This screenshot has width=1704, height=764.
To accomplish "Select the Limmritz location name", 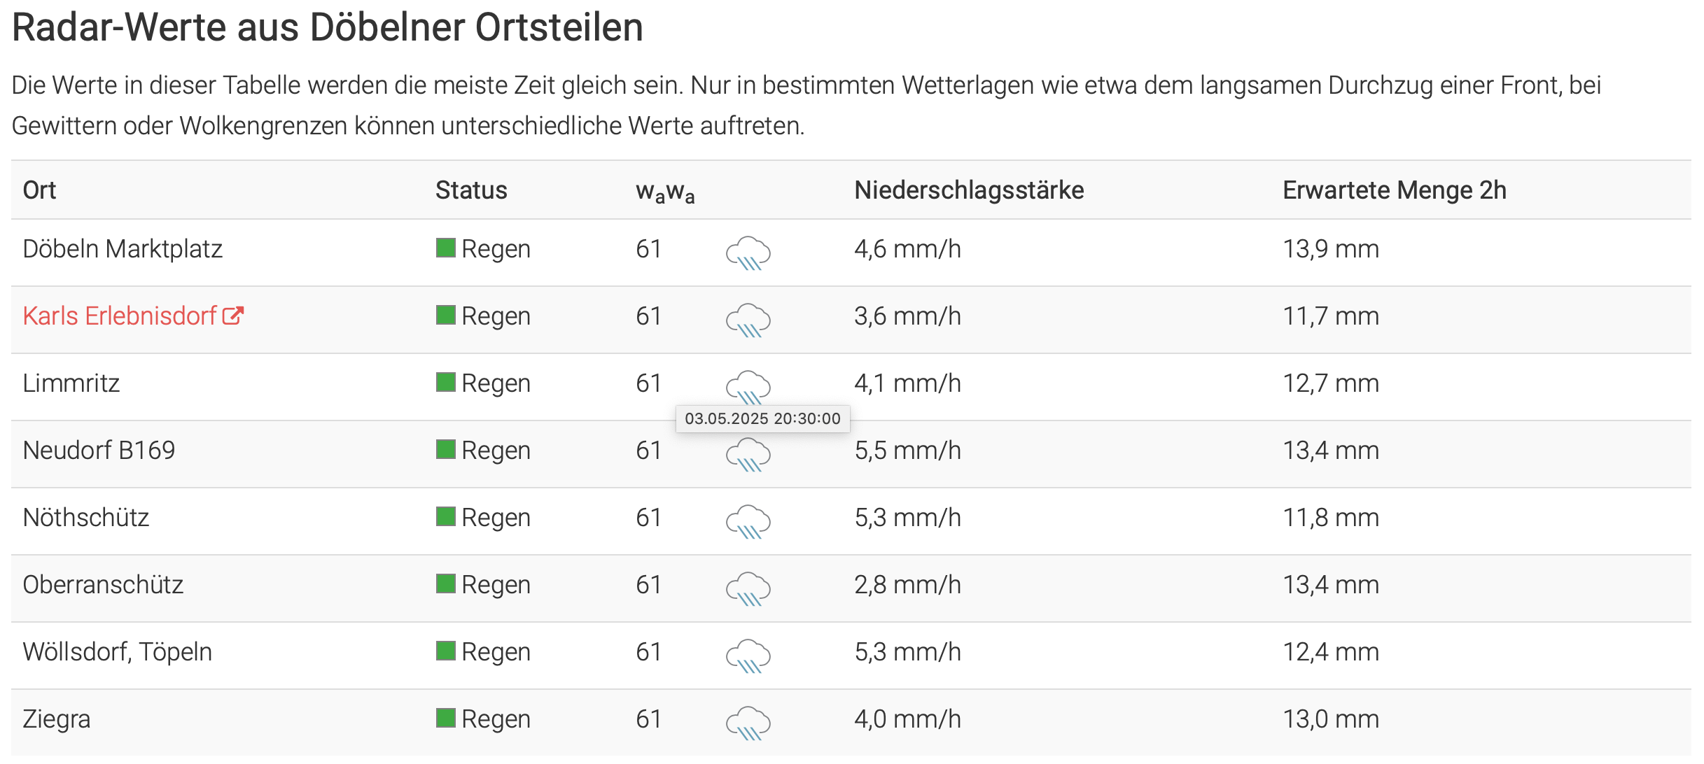I will click(x=71, y=383).
